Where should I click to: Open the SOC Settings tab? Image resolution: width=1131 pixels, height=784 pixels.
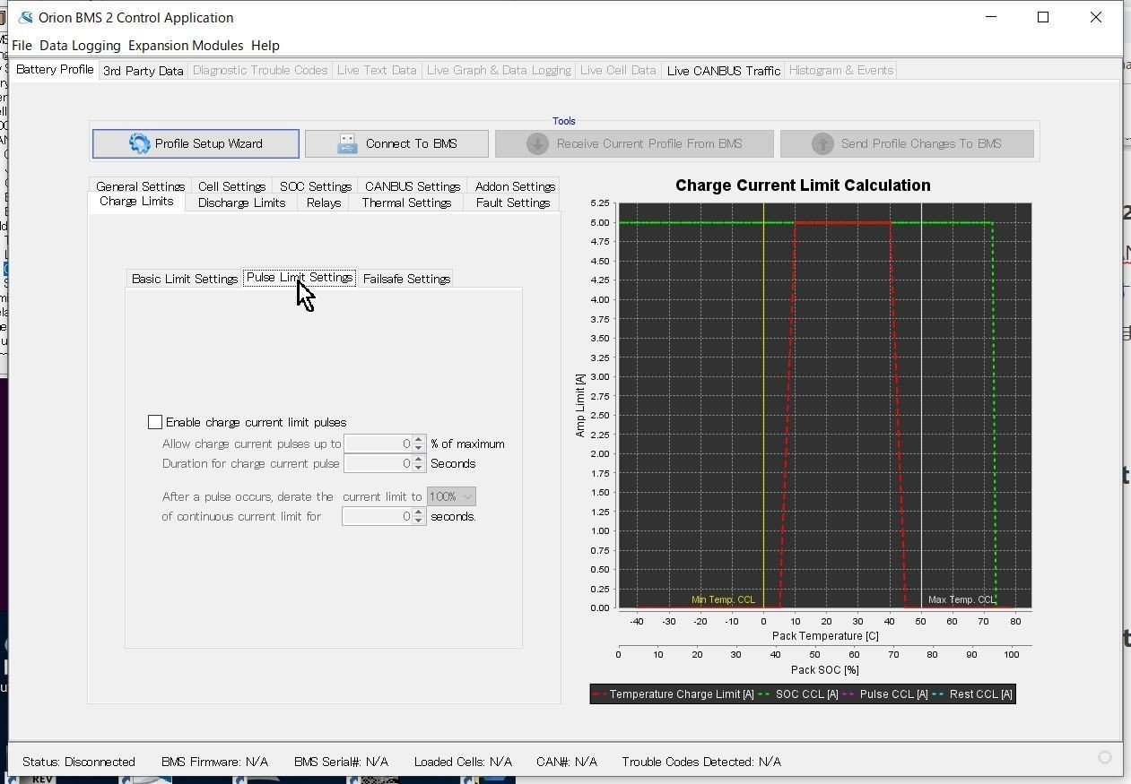316,186
